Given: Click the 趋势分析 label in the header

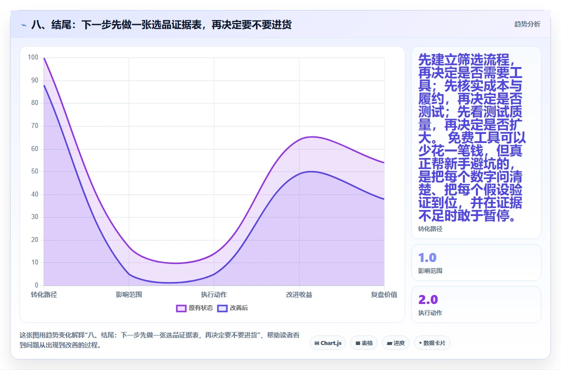Looking at the screenshot, I should [527, 24].
